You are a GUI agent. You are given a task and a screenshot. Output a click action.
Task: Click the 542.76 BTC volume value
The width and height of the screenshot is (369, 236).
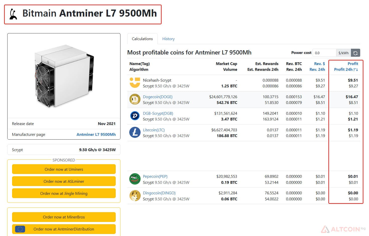point(227,102)
